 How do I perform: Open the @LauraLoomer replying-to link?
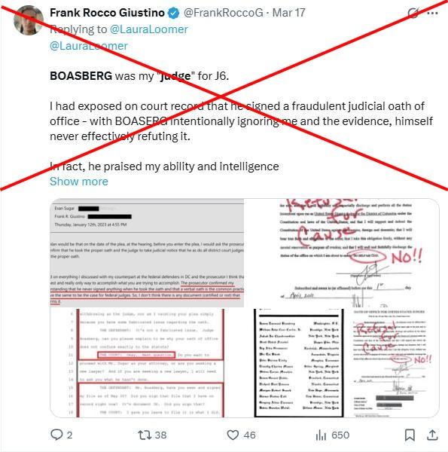point(148,29)
